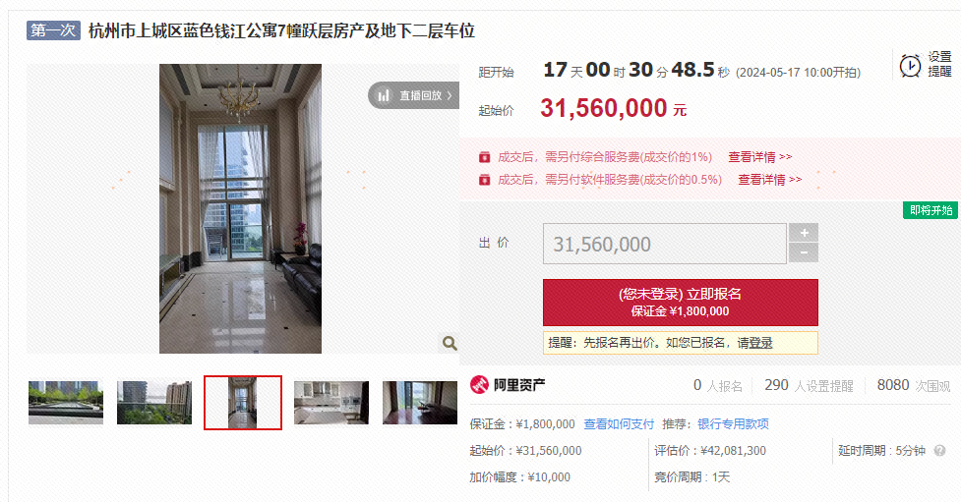Open 银行专用款项 link
Viewport: 961px width, 502px height.
tap(733, 423)
